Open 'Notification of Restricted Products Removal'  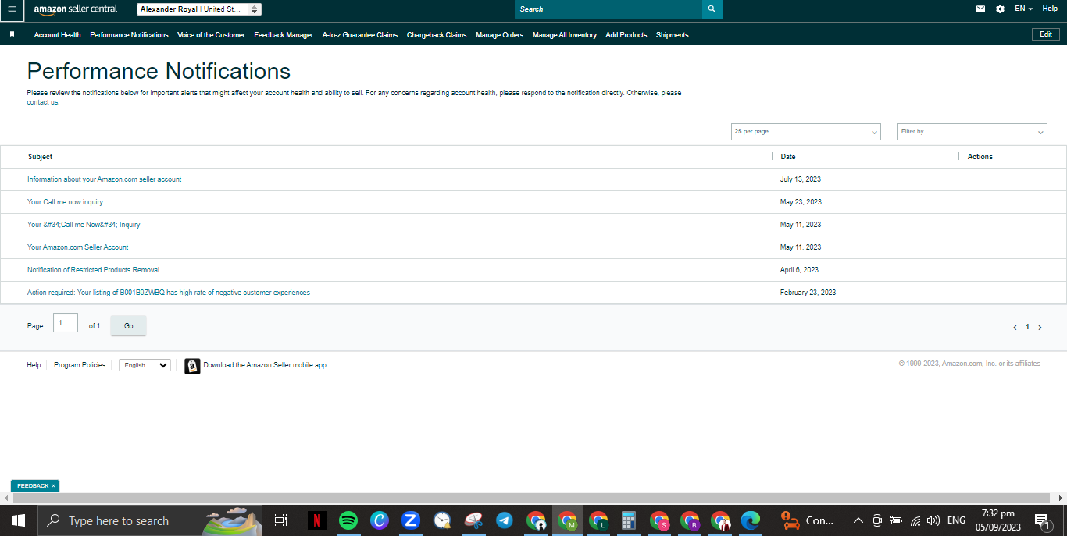94,270
